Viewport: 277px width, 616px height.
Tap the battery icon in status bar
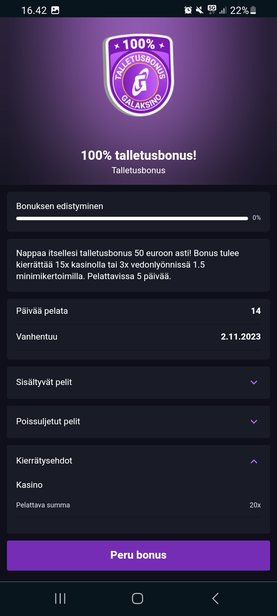(253, 10)
